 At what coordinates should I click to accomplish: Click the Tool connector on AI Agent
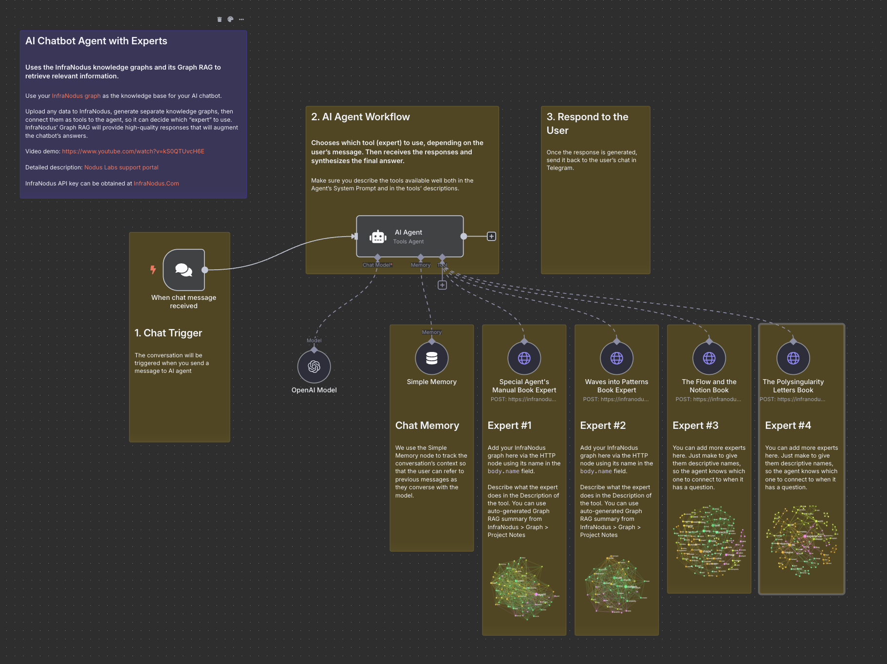tap(442, 258)
